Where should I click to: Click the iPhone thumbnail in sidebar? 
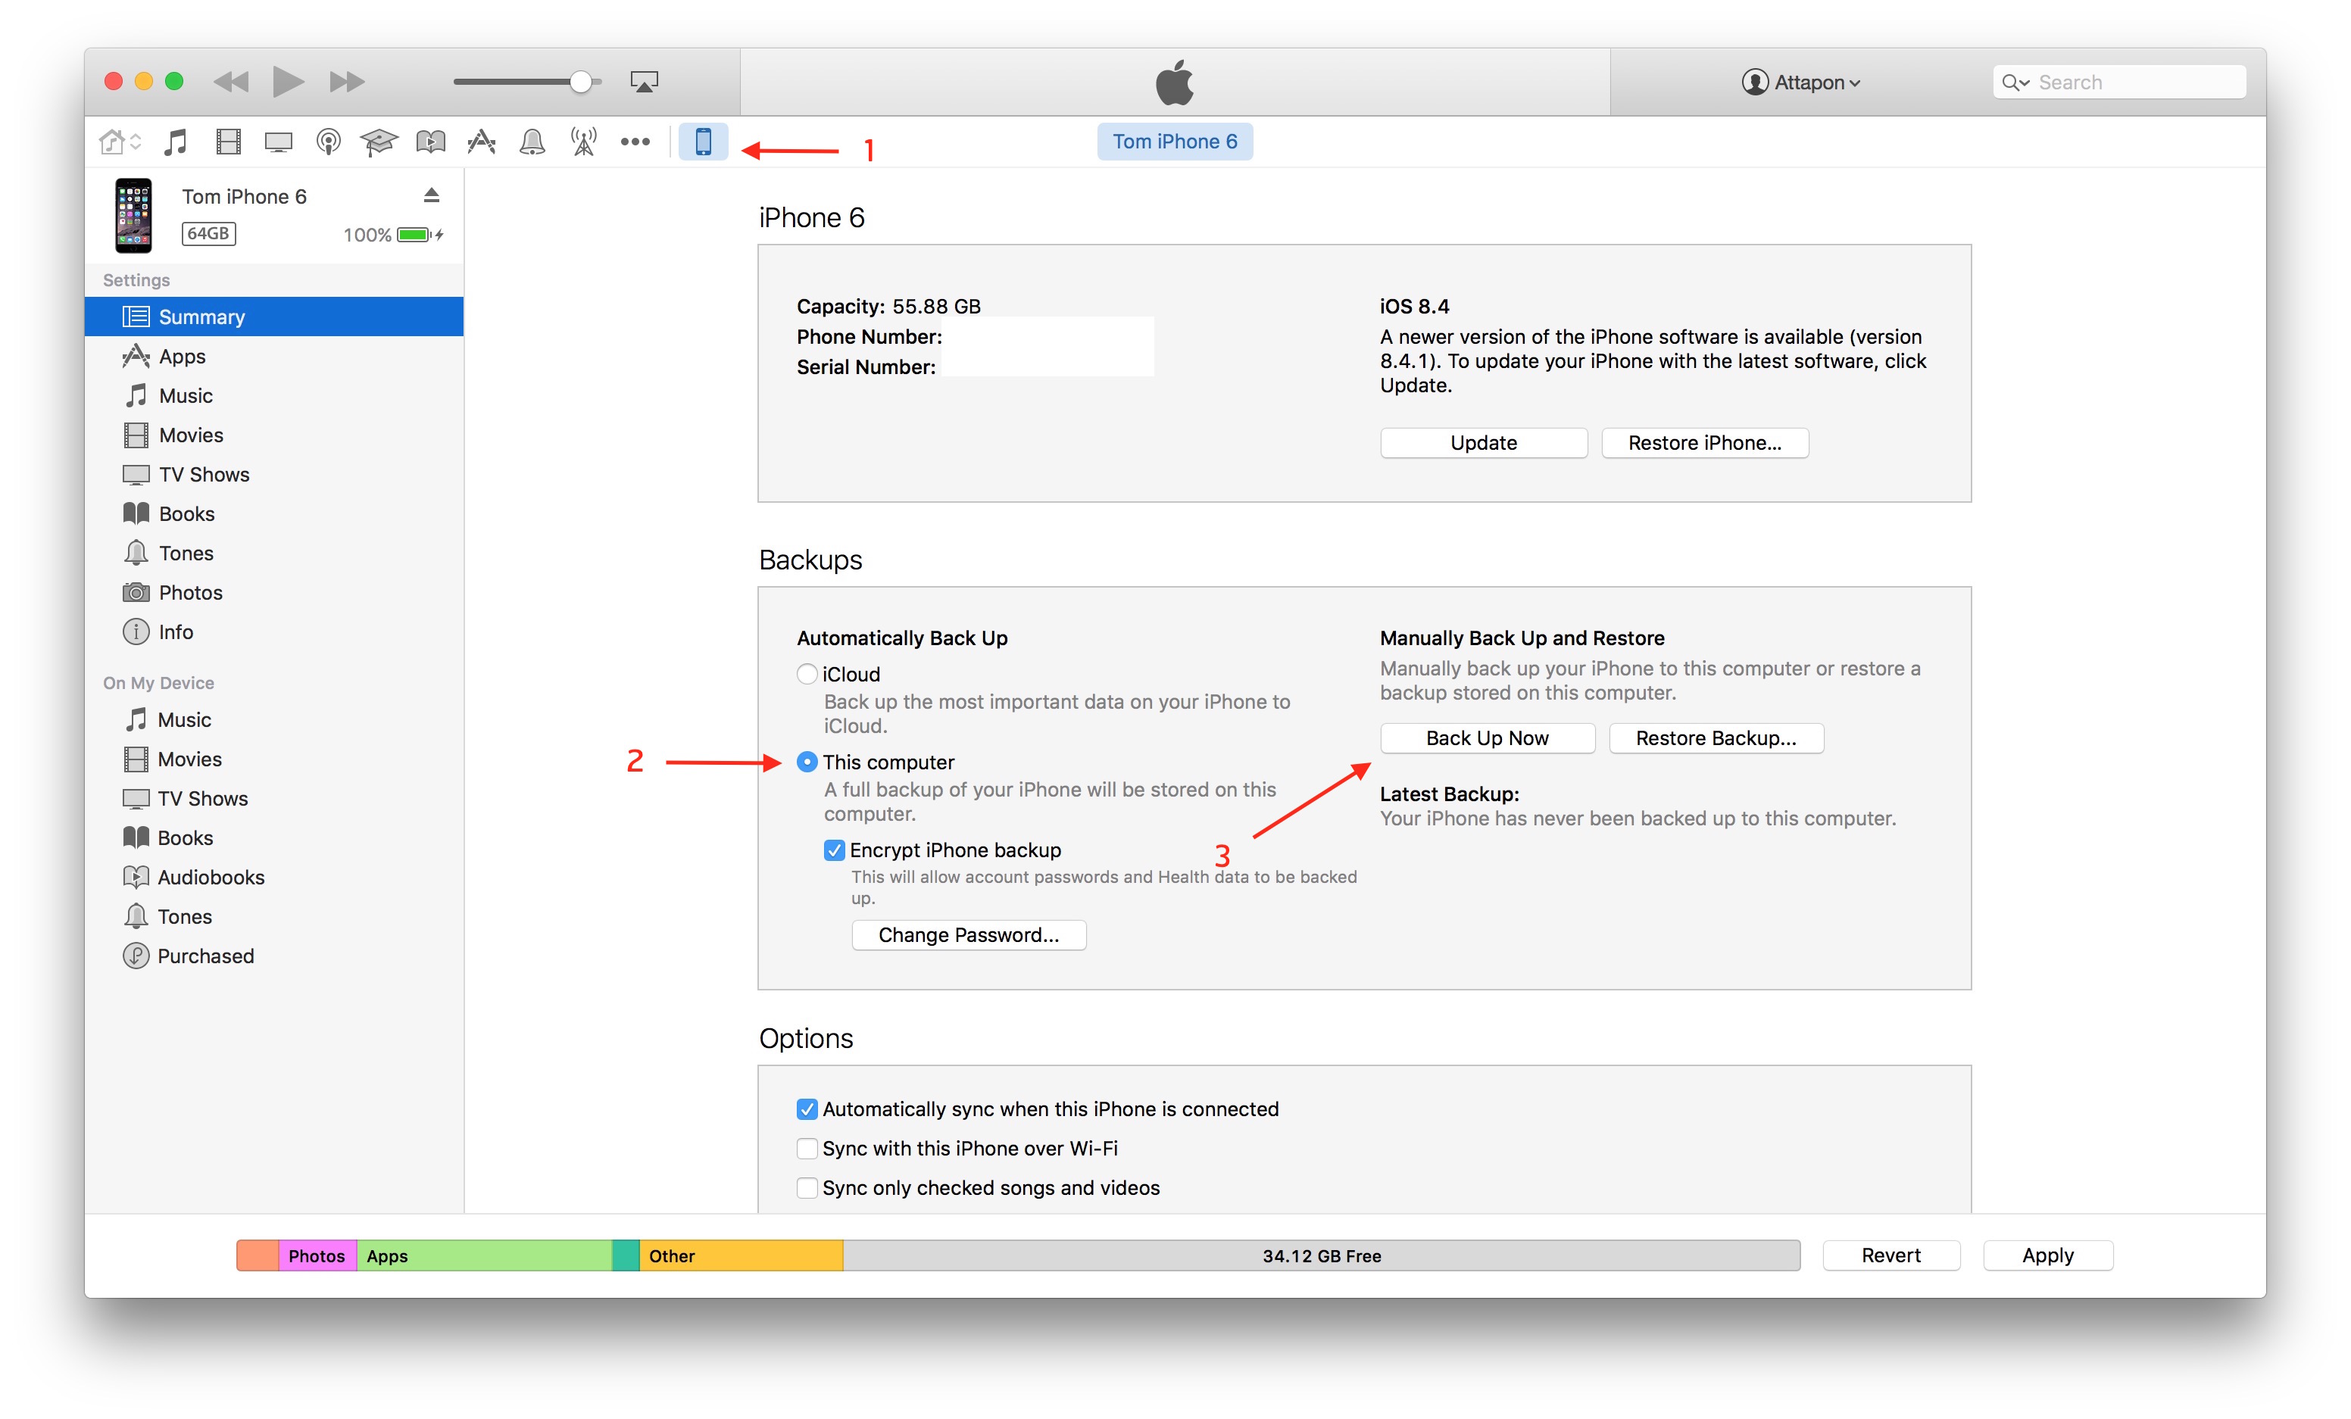(x=133, y=216)
